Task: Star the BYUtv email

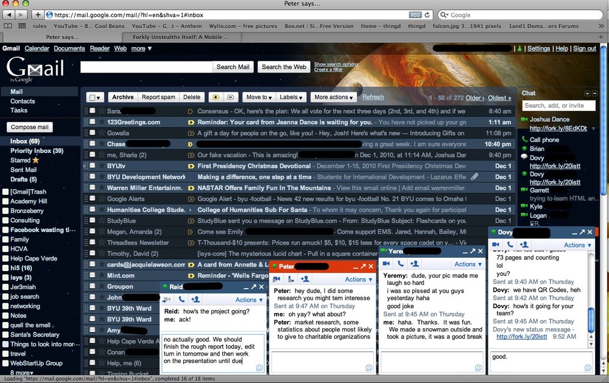Action: tap(101, 166)
